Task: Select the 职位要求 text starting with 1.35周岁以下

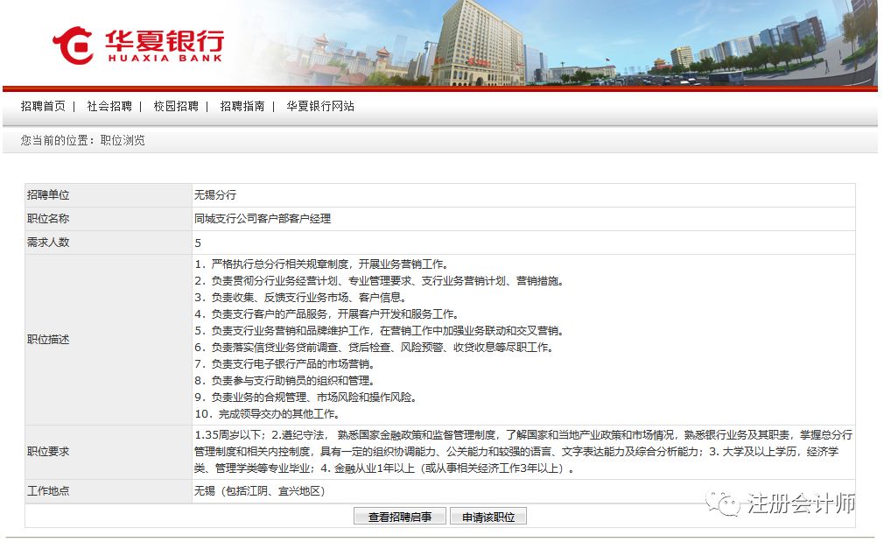Action: pyautogui.click(x=523, y=452)
